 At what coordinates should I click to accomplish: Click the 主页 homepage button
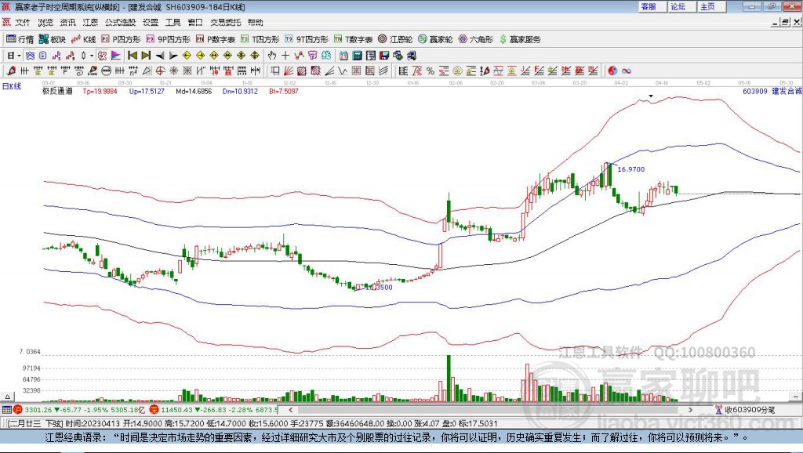711,6
